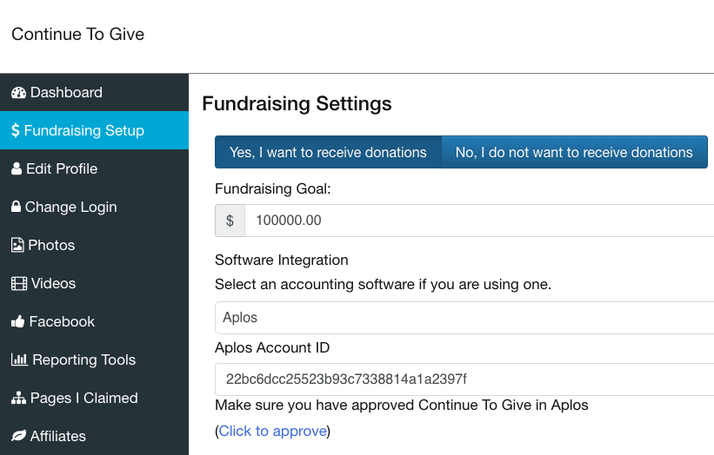Follow the Click to approve link
The height and width of the screenshot is (455, 714).
273,431
